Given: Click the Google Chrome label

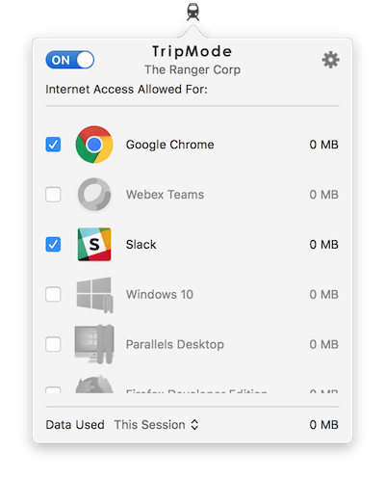Looking at the screenshot, I should pos(170,145).
